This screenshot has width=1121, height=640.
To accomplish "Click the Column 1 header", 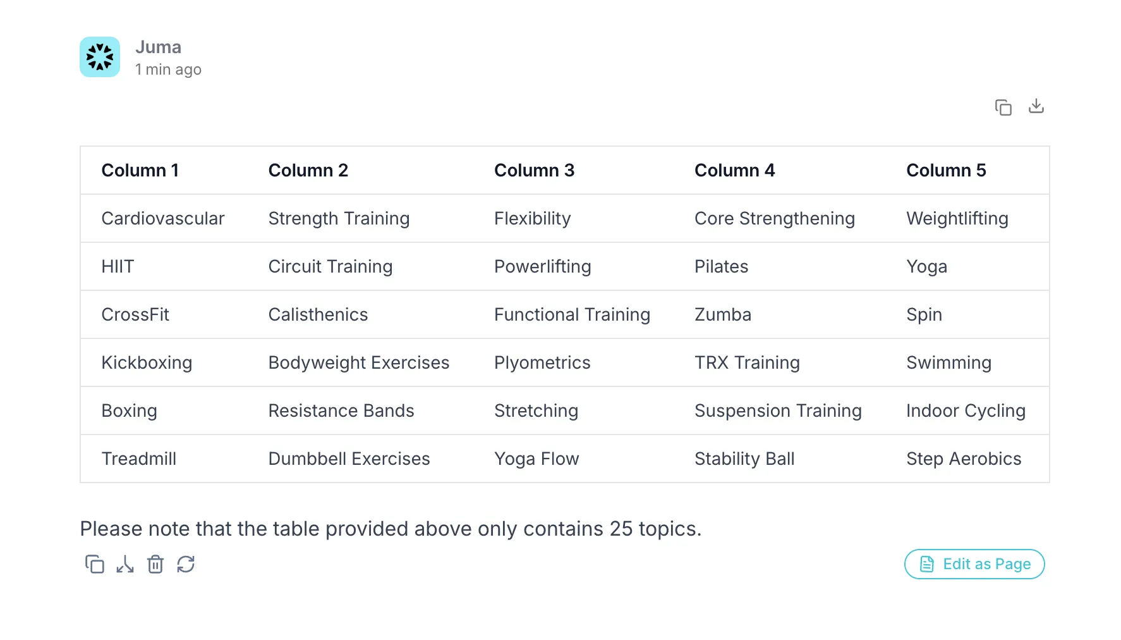I will (140, 170).
